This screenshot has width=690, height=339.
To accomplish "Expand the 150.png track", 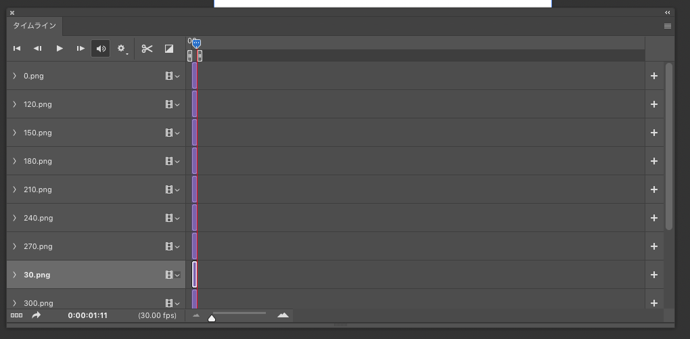I will point(14,133).
